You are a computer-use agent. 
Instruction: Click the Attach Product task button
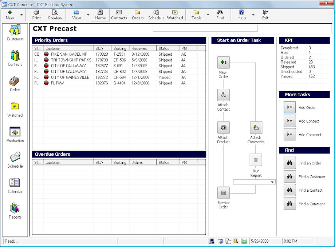[224, 127]
